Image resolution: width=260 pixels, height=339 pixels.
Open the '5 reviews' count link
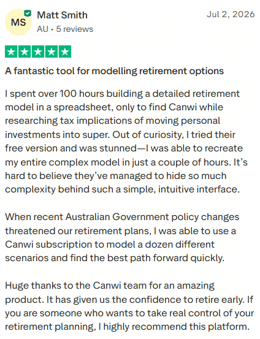(x=75, y=29)
